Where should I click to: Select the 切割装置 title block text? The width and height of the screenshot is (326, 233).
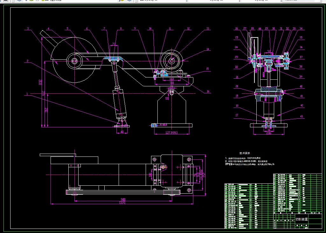pyautogui.click(x=302, y=219)
